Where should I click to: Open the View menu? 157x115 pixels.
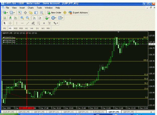pos(14,8)
